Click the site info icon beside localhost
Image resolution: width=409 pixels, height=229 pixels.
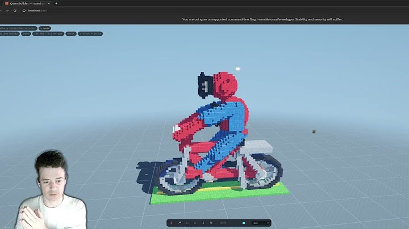point(24,11)
